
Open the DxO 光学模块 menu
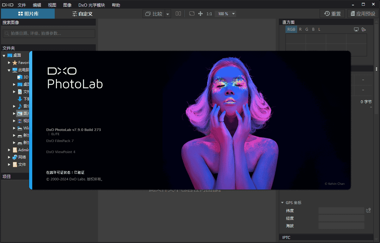(92, 5)
